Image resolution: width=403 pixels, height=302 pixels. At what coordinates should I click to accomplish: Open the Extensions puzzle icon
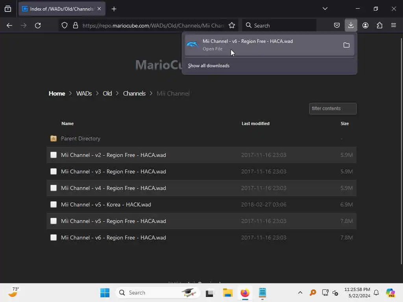[x=379, y=26]
